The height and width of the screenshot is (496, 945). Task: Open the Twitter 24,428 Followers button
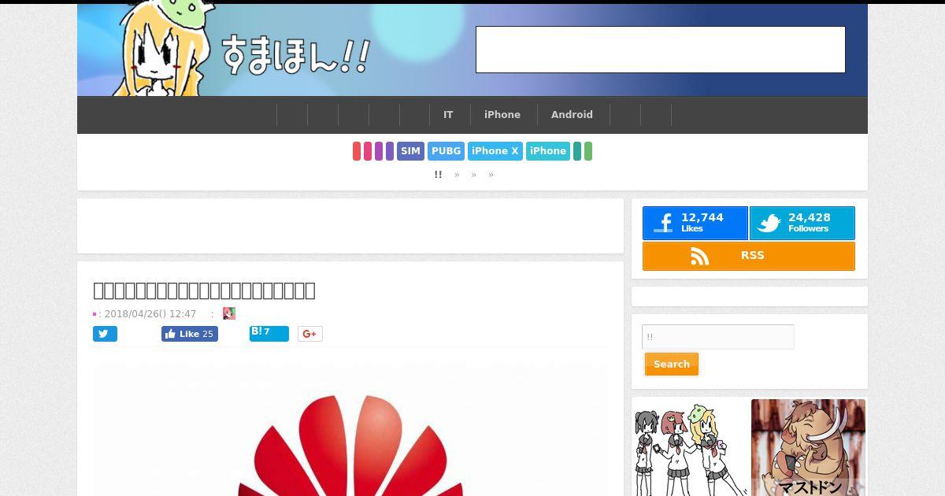(802, 224)
